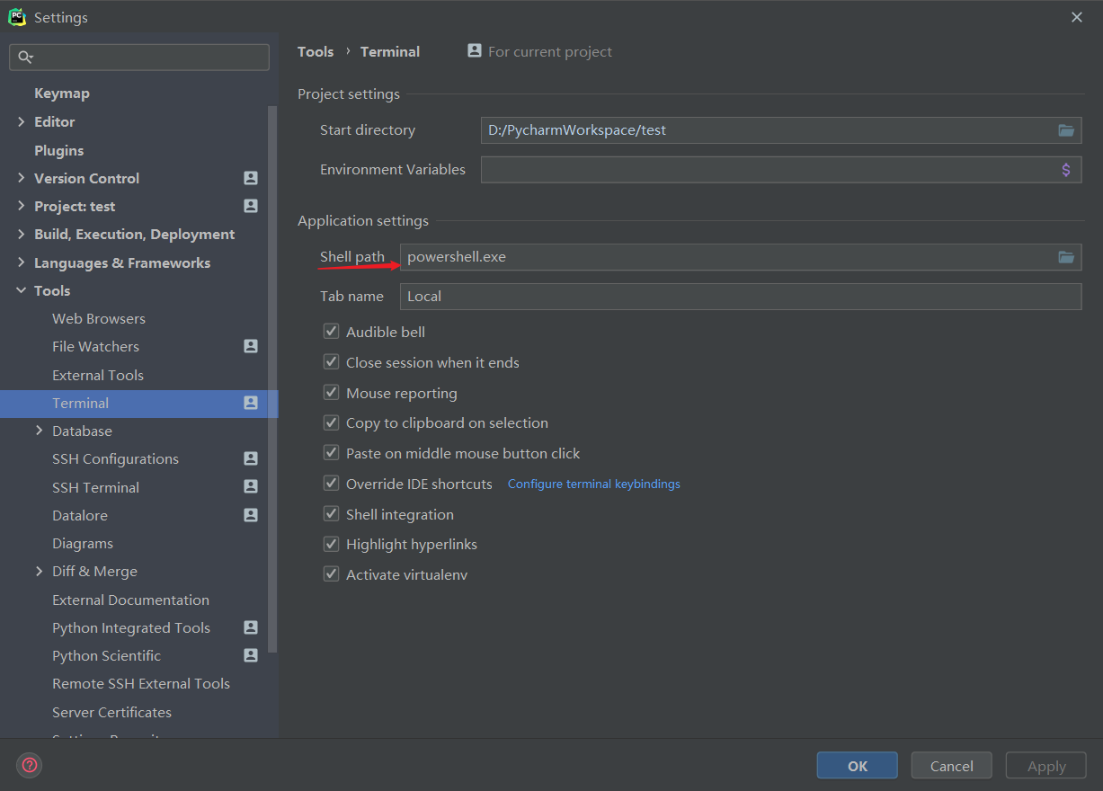Image resolution: width=1103 pixels, height=791 pixels.
Task: Open the SSH Configurations settings page
Action: tap(115, 458)
